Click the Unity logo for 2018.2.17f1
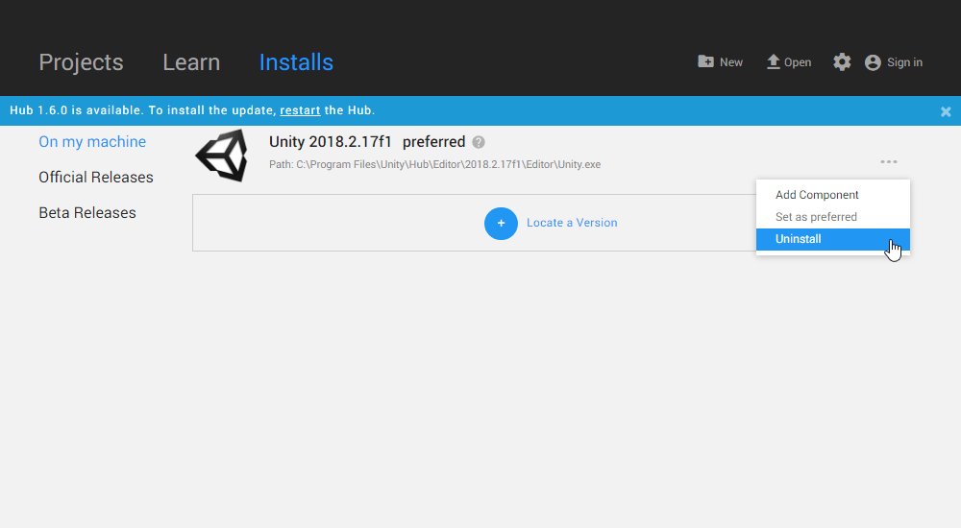This screenshot has height=528, width=961. [221, 156]
